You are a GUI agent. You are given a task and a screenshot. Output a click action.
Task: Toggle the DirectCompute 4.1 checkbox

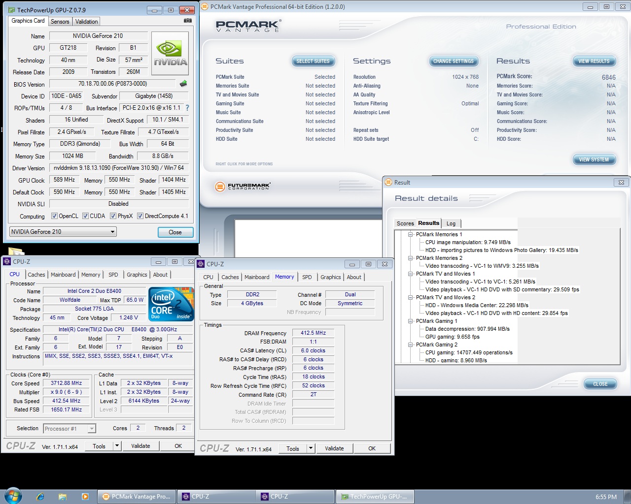140,216
